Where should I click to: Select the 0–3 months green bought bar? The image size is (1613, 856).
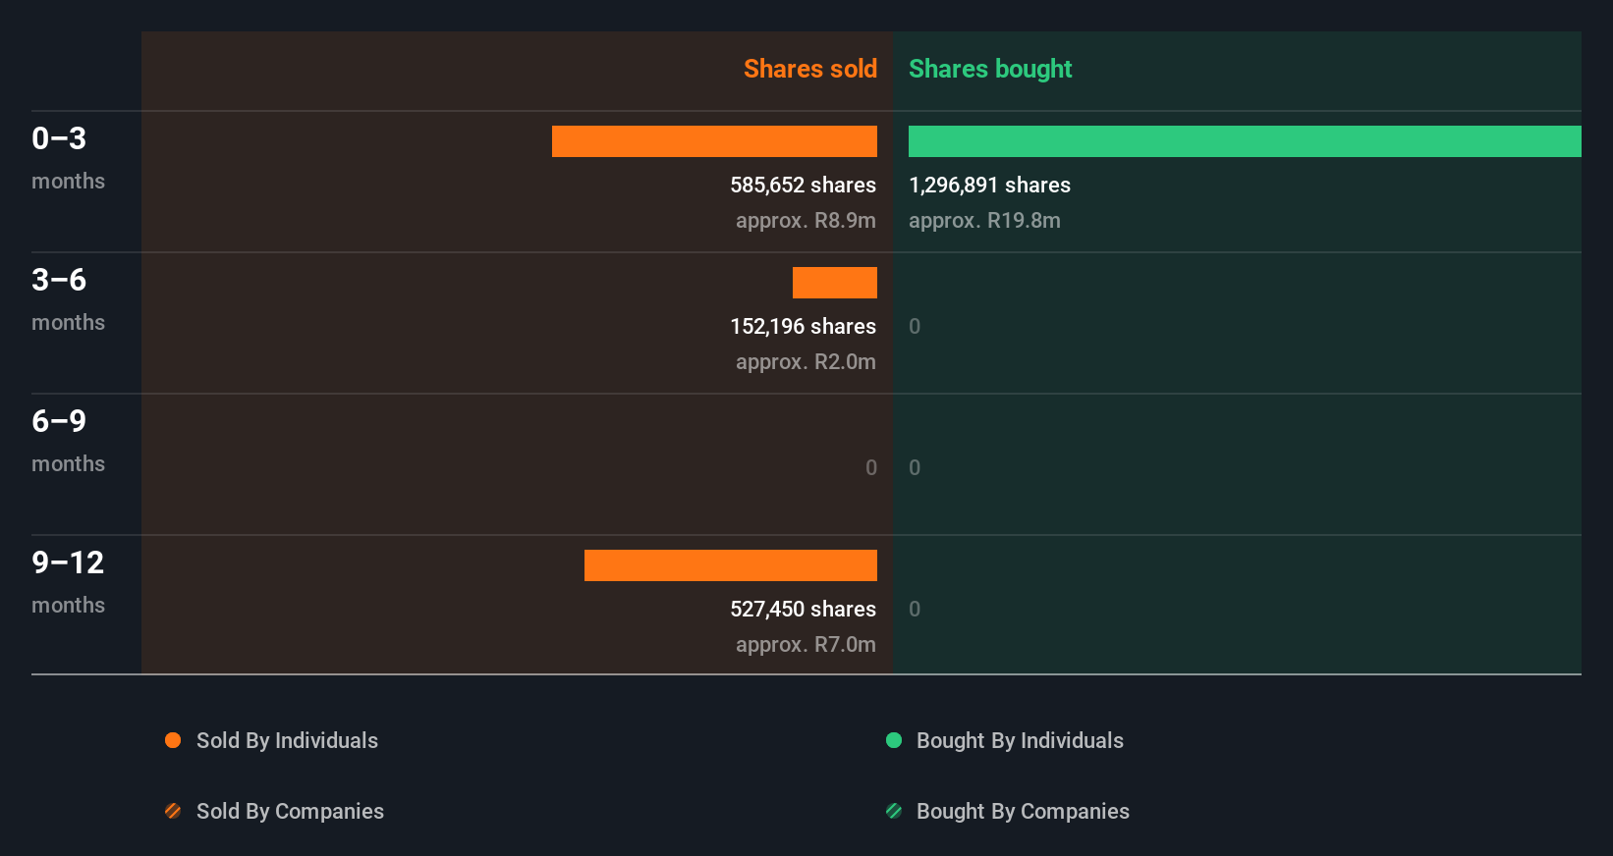coord(1245,141)
